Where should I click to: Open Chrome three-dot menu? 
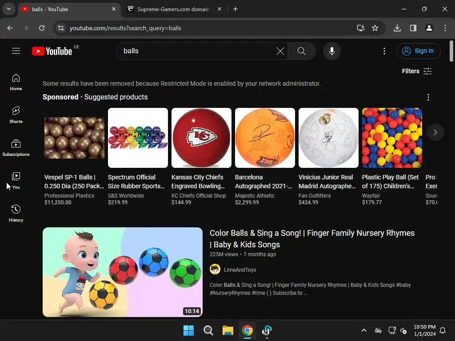coord(445,28)
